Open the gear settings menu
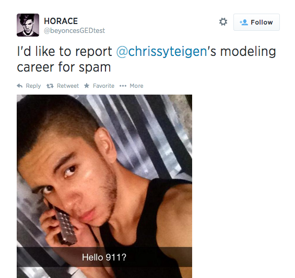The width and height of the screenshot is (295, 278). (x=223, y=22)
